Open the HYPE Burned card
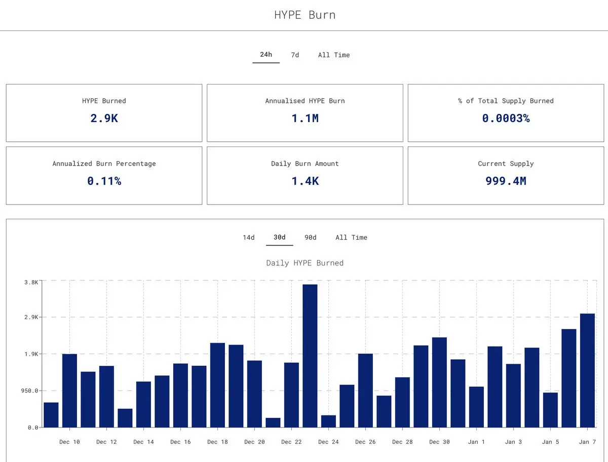 click(104, 113)
